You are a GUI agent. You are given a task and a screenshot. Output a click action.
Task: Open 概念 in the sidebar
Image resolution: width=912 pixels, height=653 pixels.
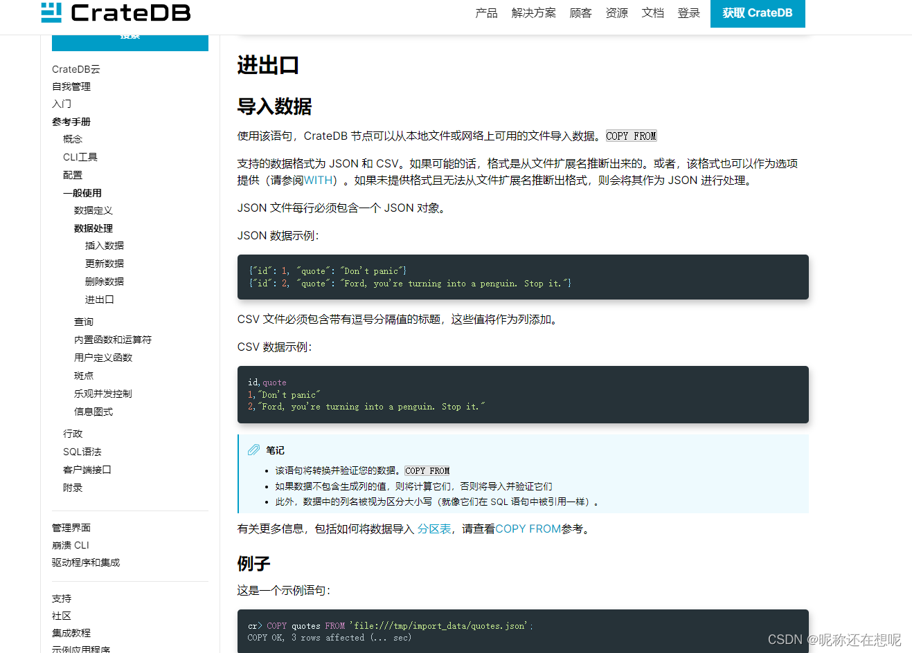(73, 139)
